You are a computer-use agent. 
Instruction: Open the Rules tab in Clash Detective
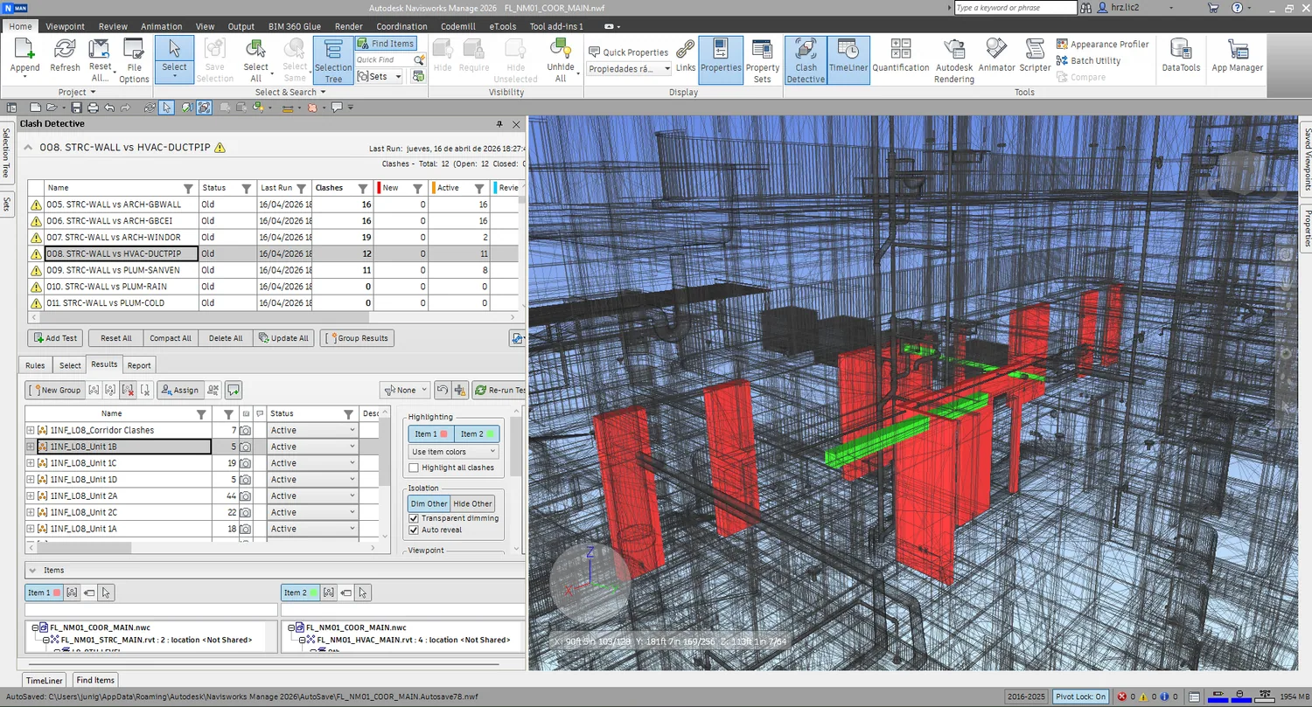coord(35,365)
